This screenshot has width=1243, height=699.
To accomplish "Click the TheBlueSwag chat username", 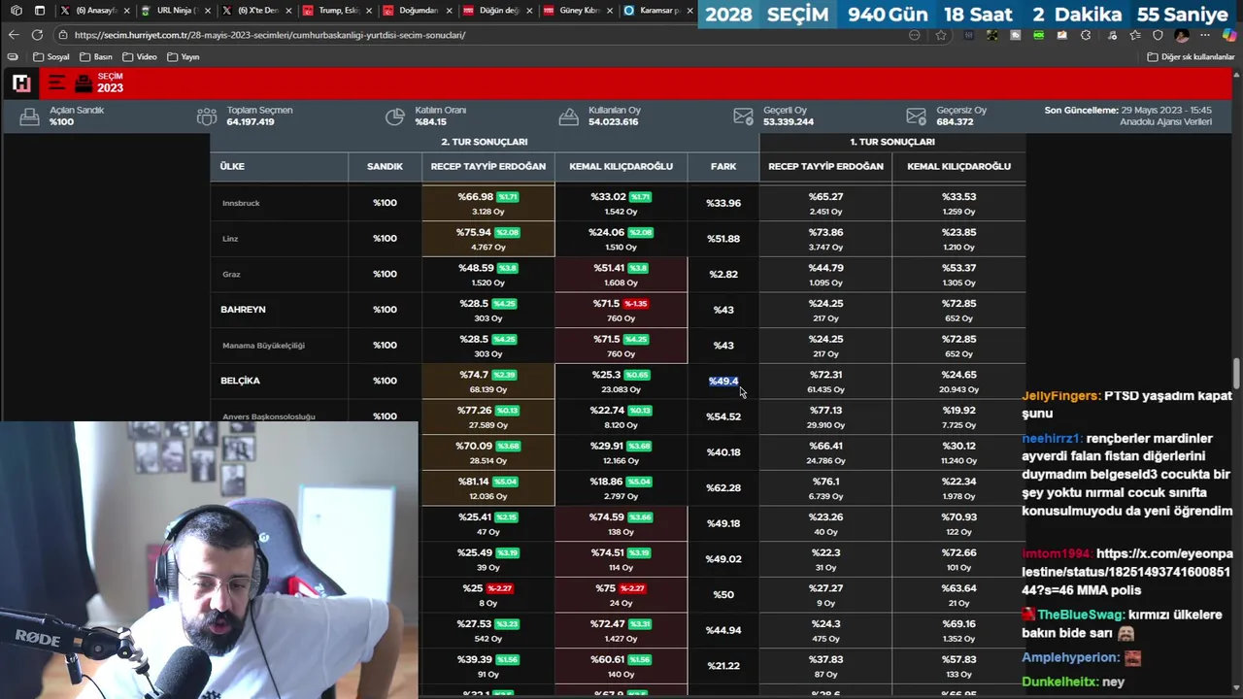I will (1081, 615).
